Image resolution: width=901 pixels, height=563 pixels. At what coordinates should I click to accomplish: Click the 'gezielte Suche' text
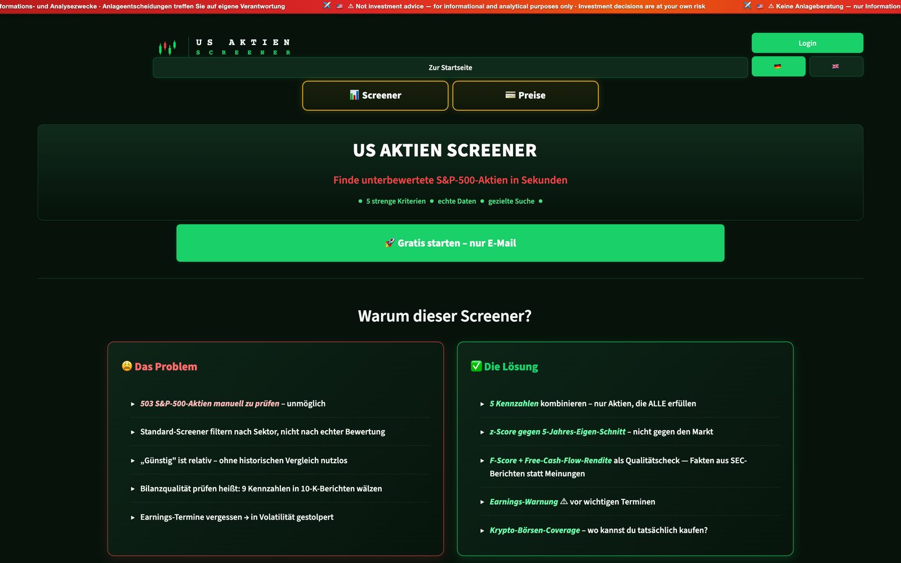click(511, 201)
